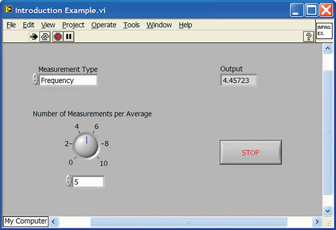Open the Operate menu
The height and width of the screenshot is (230, 336).
[x=103, y=25]
